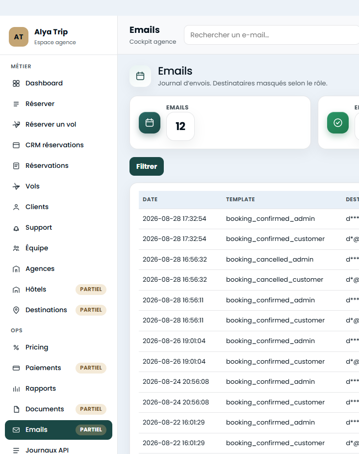The image size is (359, 454).
Task: Click the Clients person icon
Action: (x=16, y=207)
